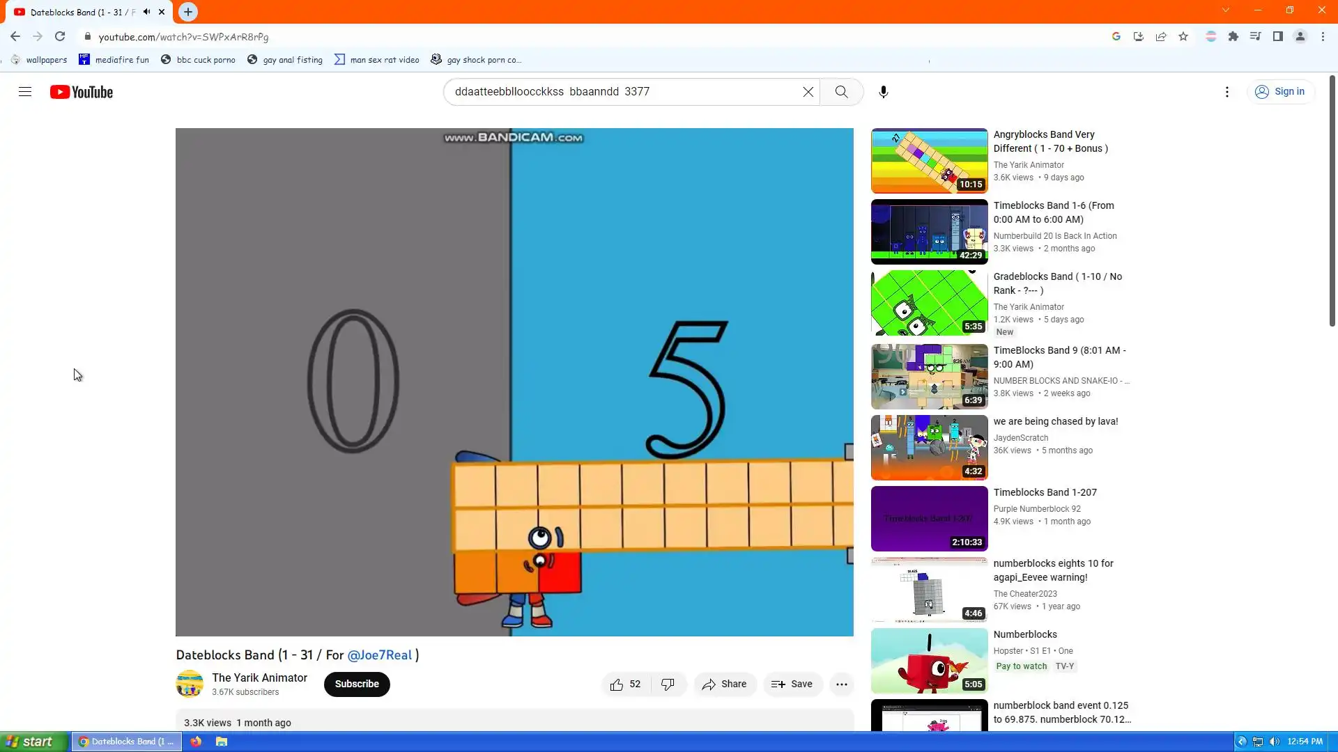
Task: Click the YouTube hamburger guide menu icon
Action: tap(25, 92)
